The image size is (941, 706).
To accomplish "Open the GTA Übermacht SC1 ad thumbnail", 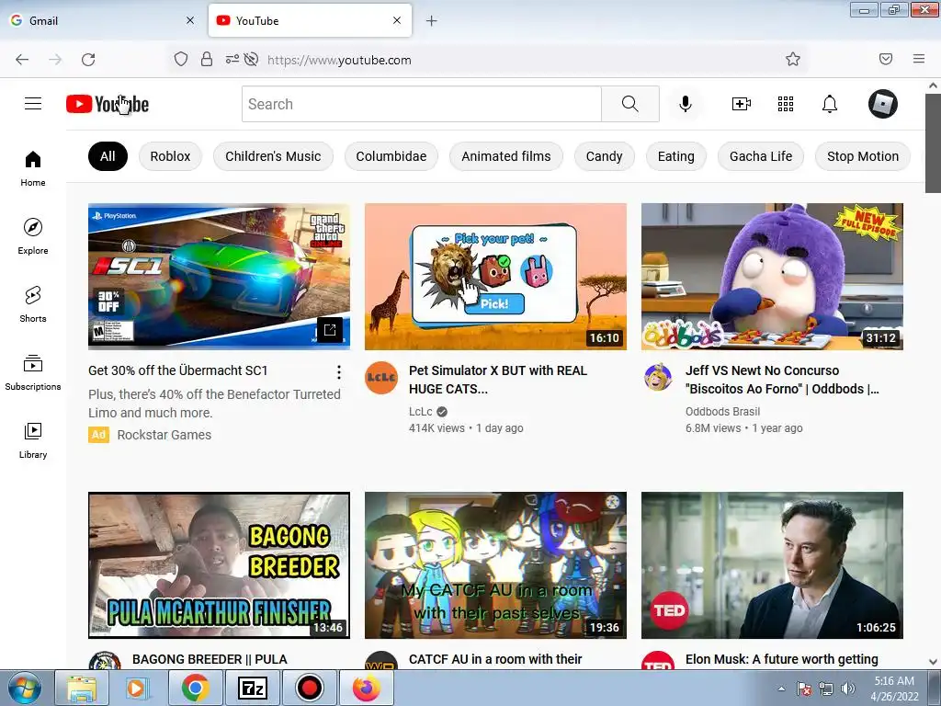I will (219, 276).
